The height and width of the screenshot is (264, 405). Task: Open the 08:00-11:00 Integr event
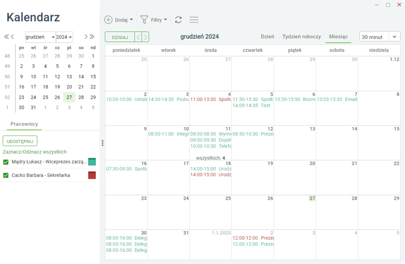(168, 134)
